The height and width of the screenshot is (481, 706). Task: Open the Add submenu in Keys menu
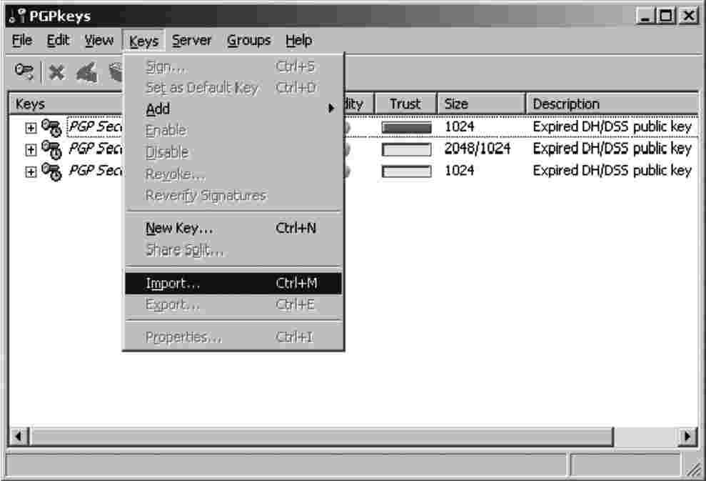coord(233,109)
